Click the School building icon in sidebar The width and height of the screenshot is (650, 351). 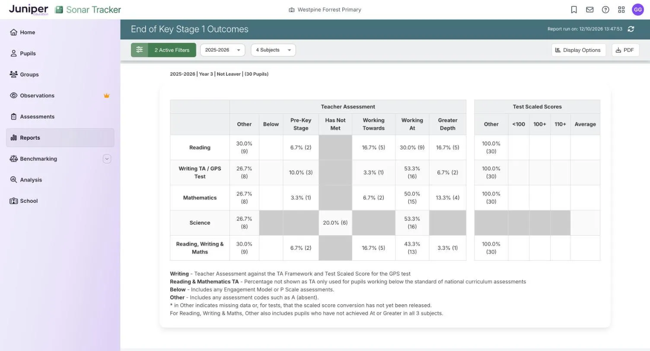13,201
